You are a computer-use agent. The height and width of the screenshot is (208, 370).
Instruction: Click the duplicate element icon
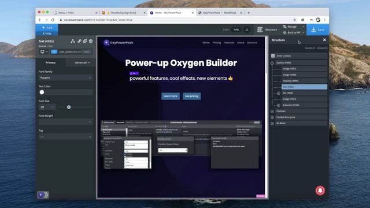pyautogui.click(x=85, y=41)
